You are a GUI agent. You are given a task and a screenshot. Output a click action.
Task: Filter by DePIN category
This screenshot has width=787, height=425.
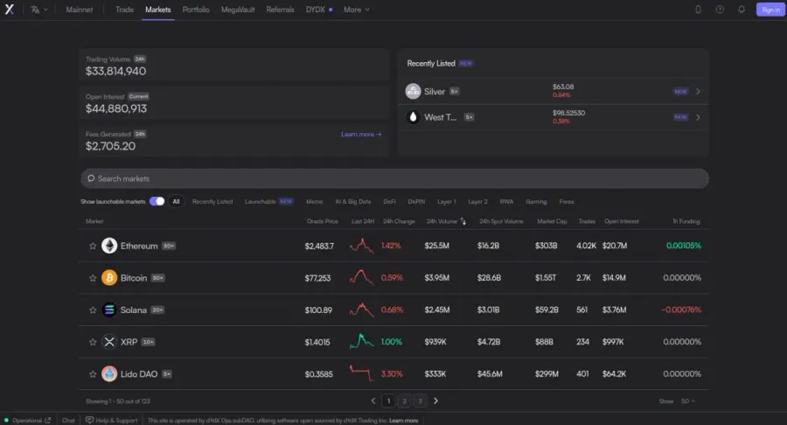(416, 201)
